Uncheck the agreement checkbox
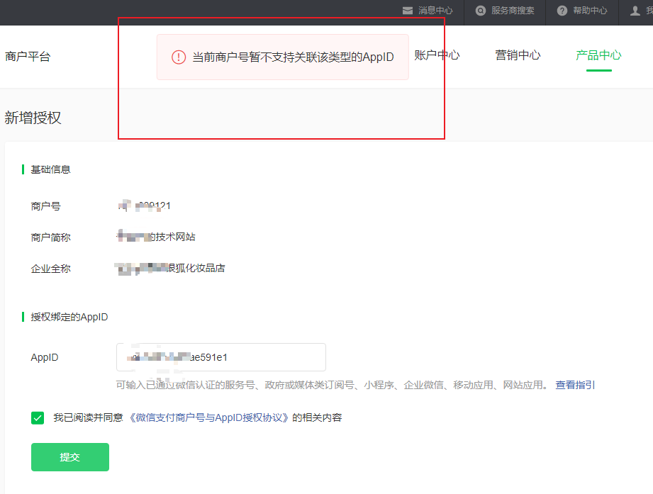Image resolution: width=653 pixels, height=494 pixels. 38,417
